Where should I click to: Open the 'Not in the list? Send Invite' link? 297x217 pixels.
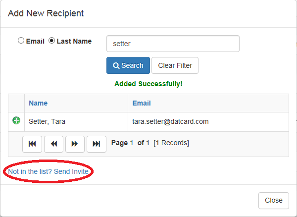pyautogui.click(x=49, y=171)
